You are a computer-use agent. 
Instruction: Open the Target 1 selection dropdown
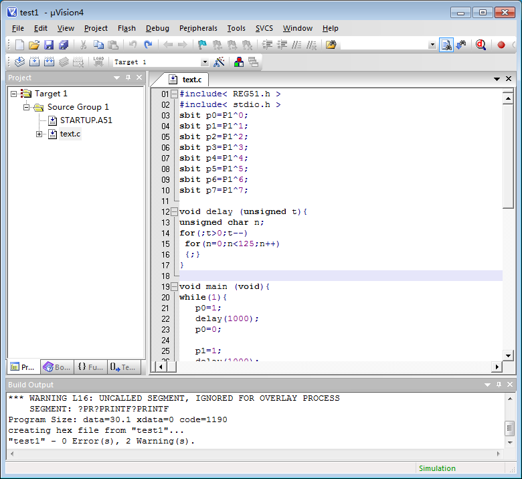pos(205,62)
